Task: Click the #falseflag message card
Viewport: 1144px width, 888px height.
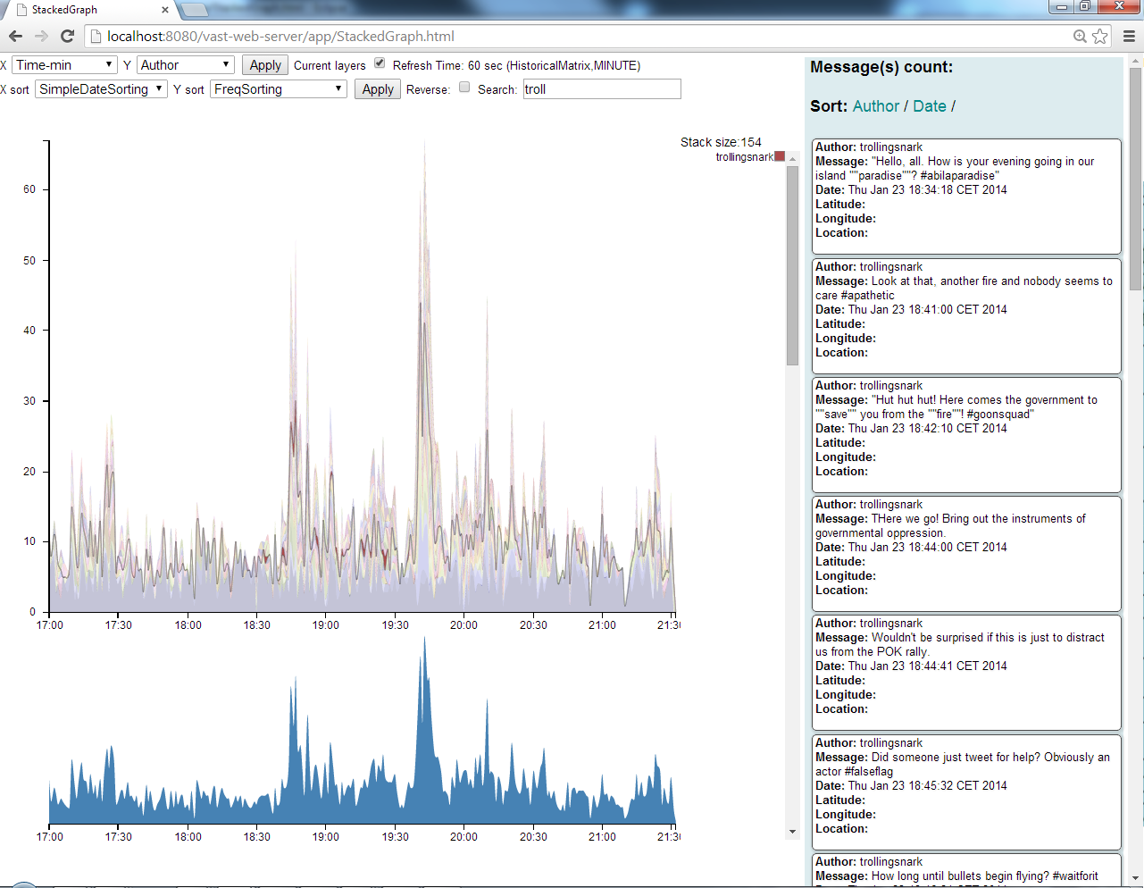Action: point(966,792)
